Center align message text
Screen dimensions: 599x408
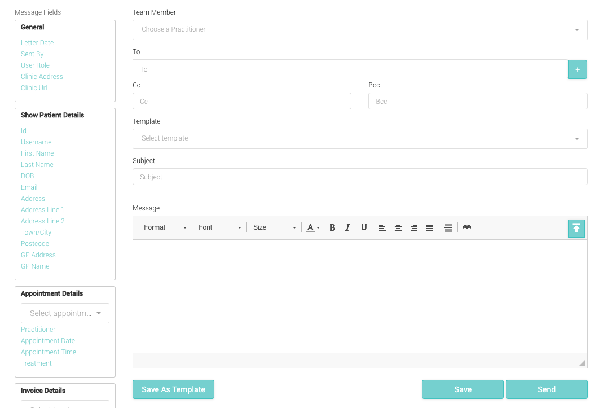398,227
